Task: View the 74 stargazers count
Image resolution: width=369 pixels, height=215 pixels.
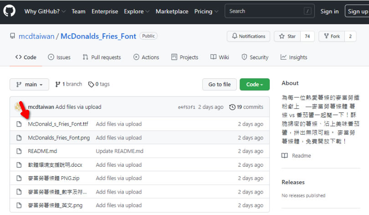Action: 307,36
